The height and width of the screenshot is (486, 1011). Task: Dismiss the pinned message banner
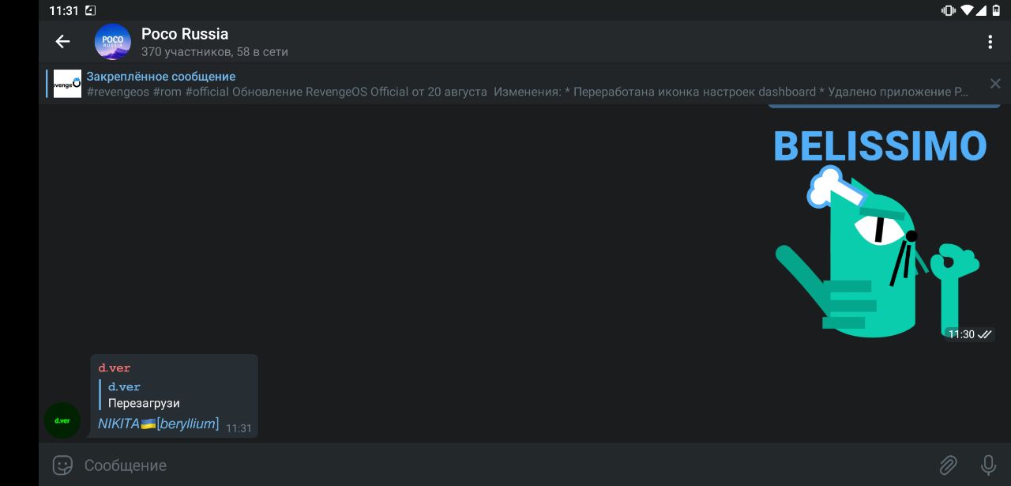(x=995, y=84)
